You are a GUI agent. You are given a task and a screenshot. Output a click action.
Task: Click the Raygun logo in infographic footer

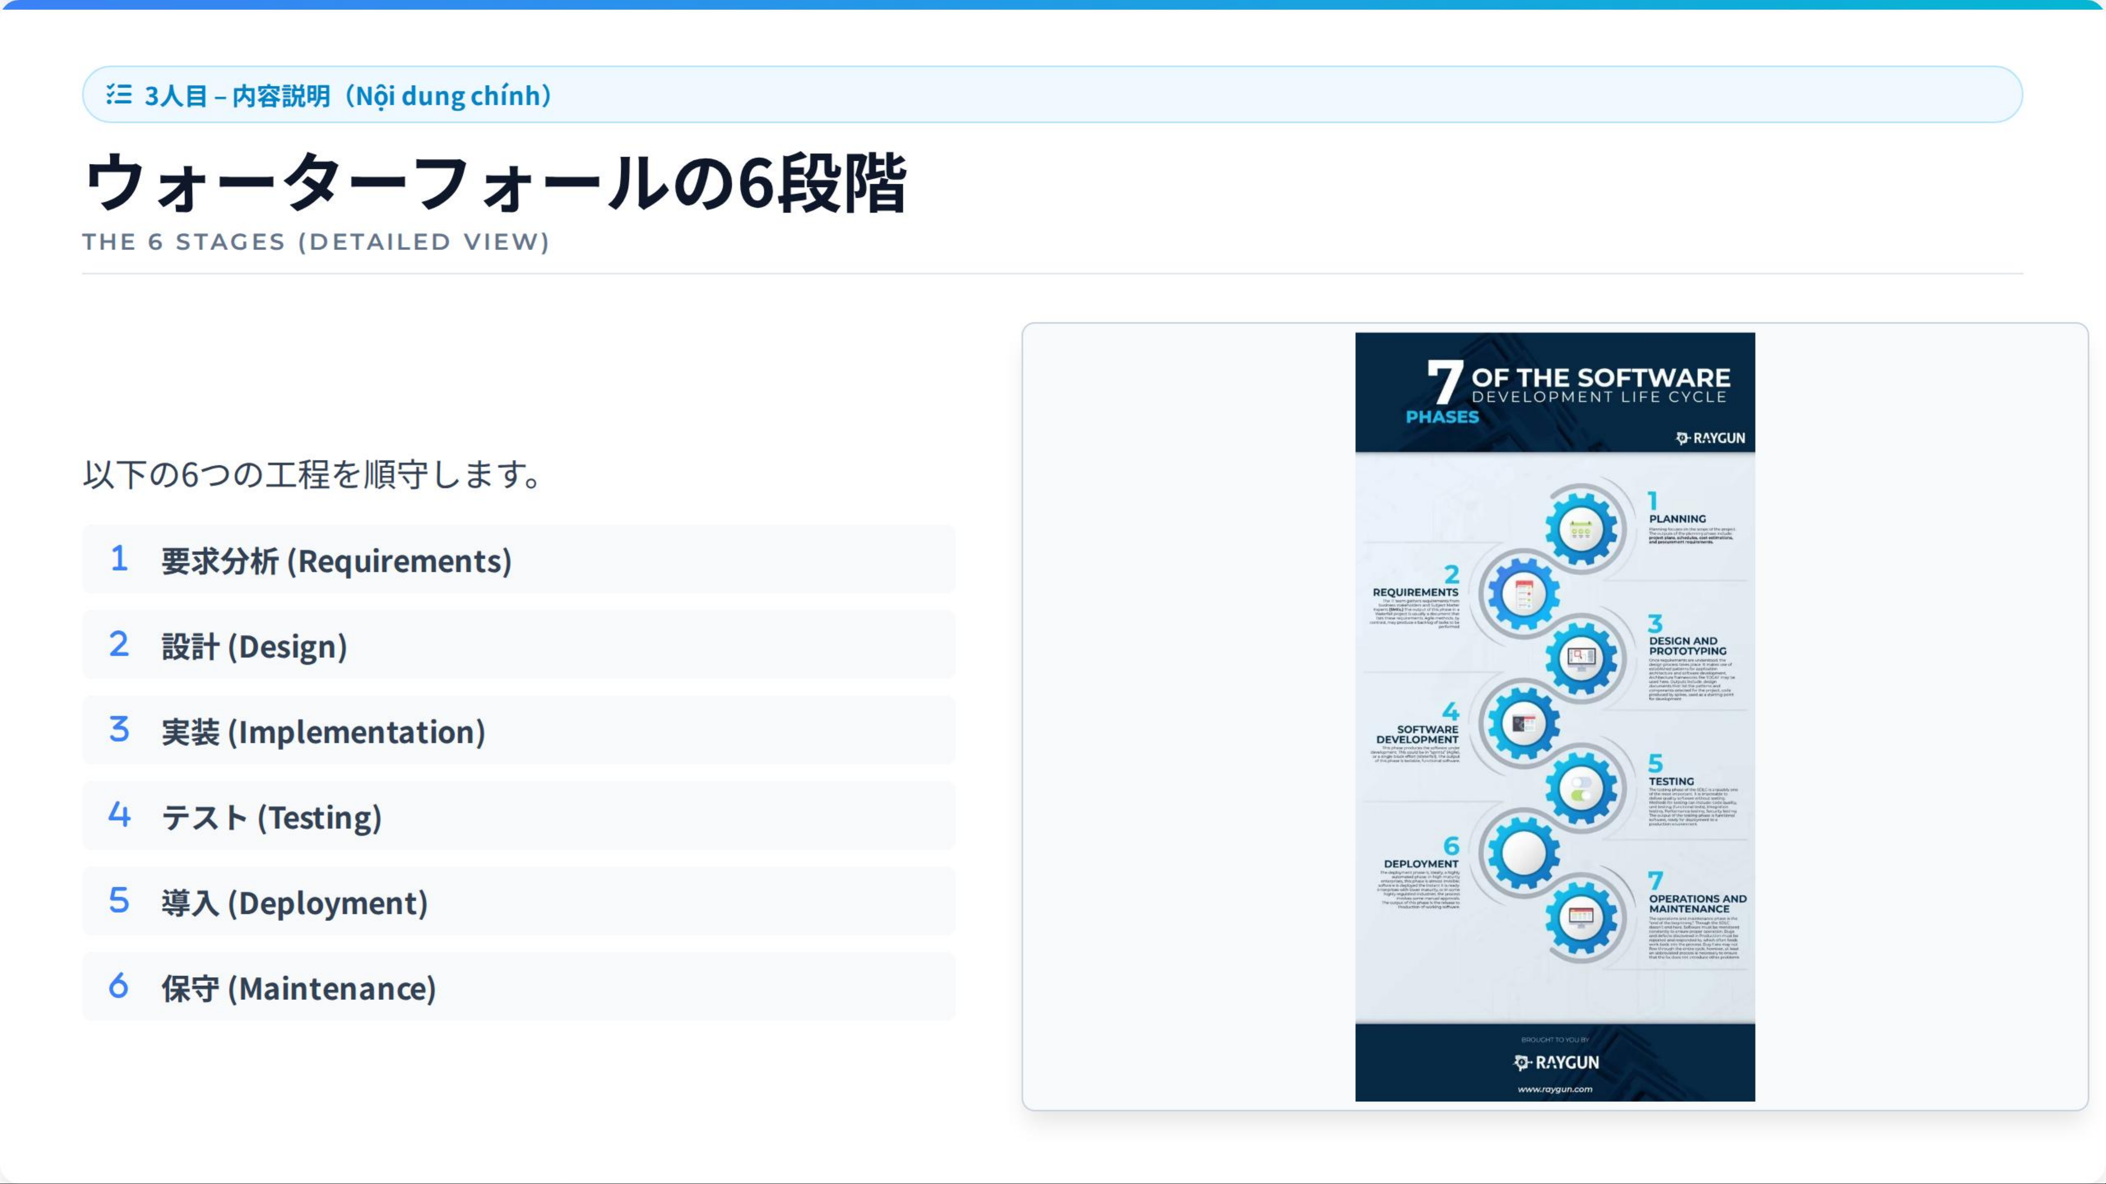(1555, 1062)
